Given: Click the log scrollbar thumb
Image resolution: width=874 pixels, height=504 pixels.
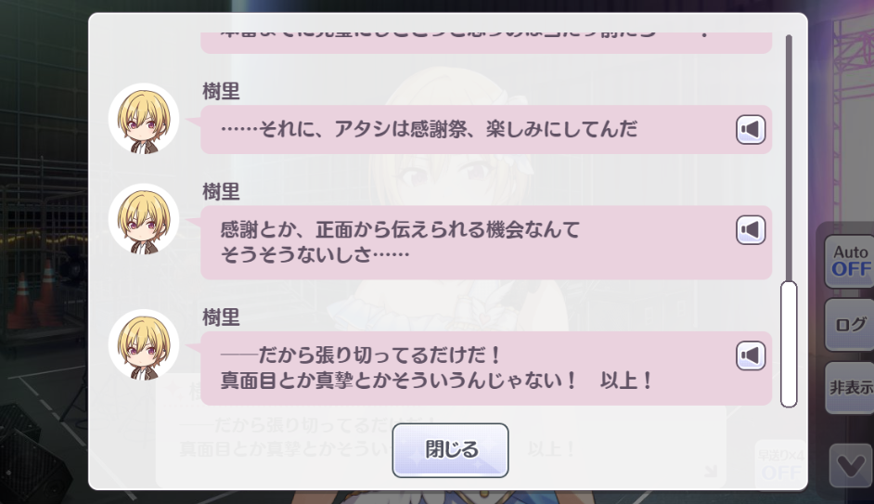Looking at the screenshot, I should point(789,344).
